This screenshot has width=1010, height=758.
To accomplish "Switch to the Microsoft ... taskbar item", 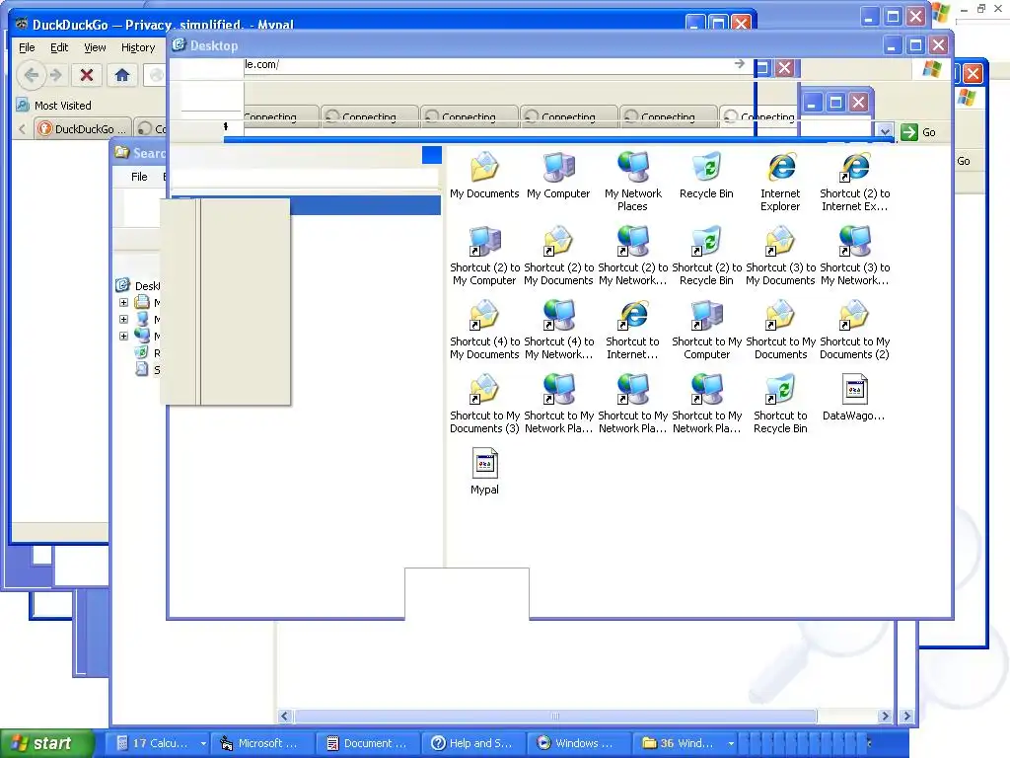I will [x=263, y=743].
